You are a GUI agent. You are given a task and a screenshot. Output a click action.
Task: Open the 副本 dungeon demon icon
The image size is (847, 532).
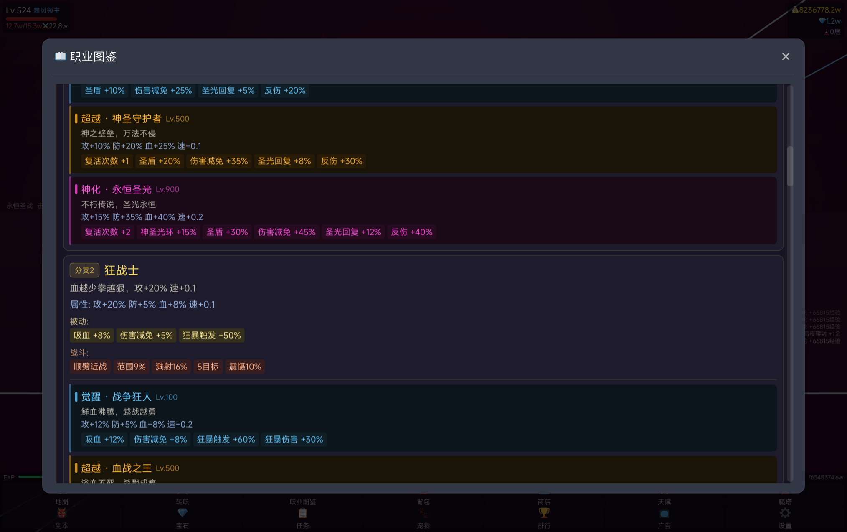[62, 513]
